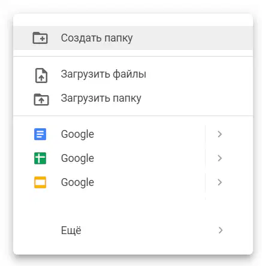Open the Ещё submenu arrow
Screen dimensions: 262x266
(x=220, y=230)
